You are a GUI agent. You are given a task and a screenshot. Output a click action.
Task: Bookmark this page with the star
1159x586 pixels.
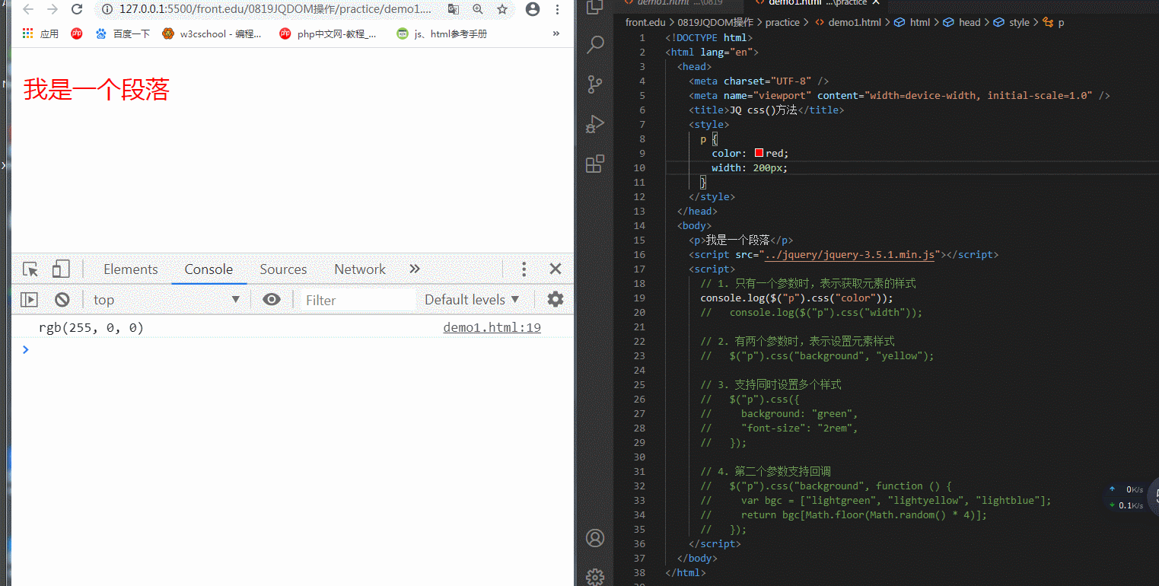[x=502, y=9]
